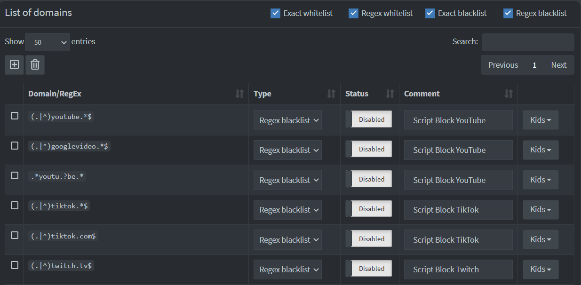
Task: Go to page 1 of domains
Action: pos(534,65)
